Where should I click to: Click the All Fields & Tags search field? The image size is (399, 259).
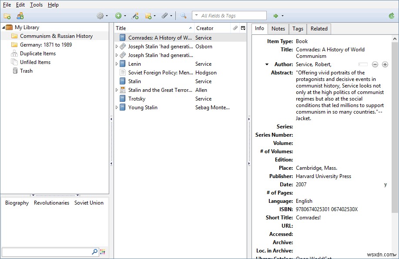[x=229, y=15]
